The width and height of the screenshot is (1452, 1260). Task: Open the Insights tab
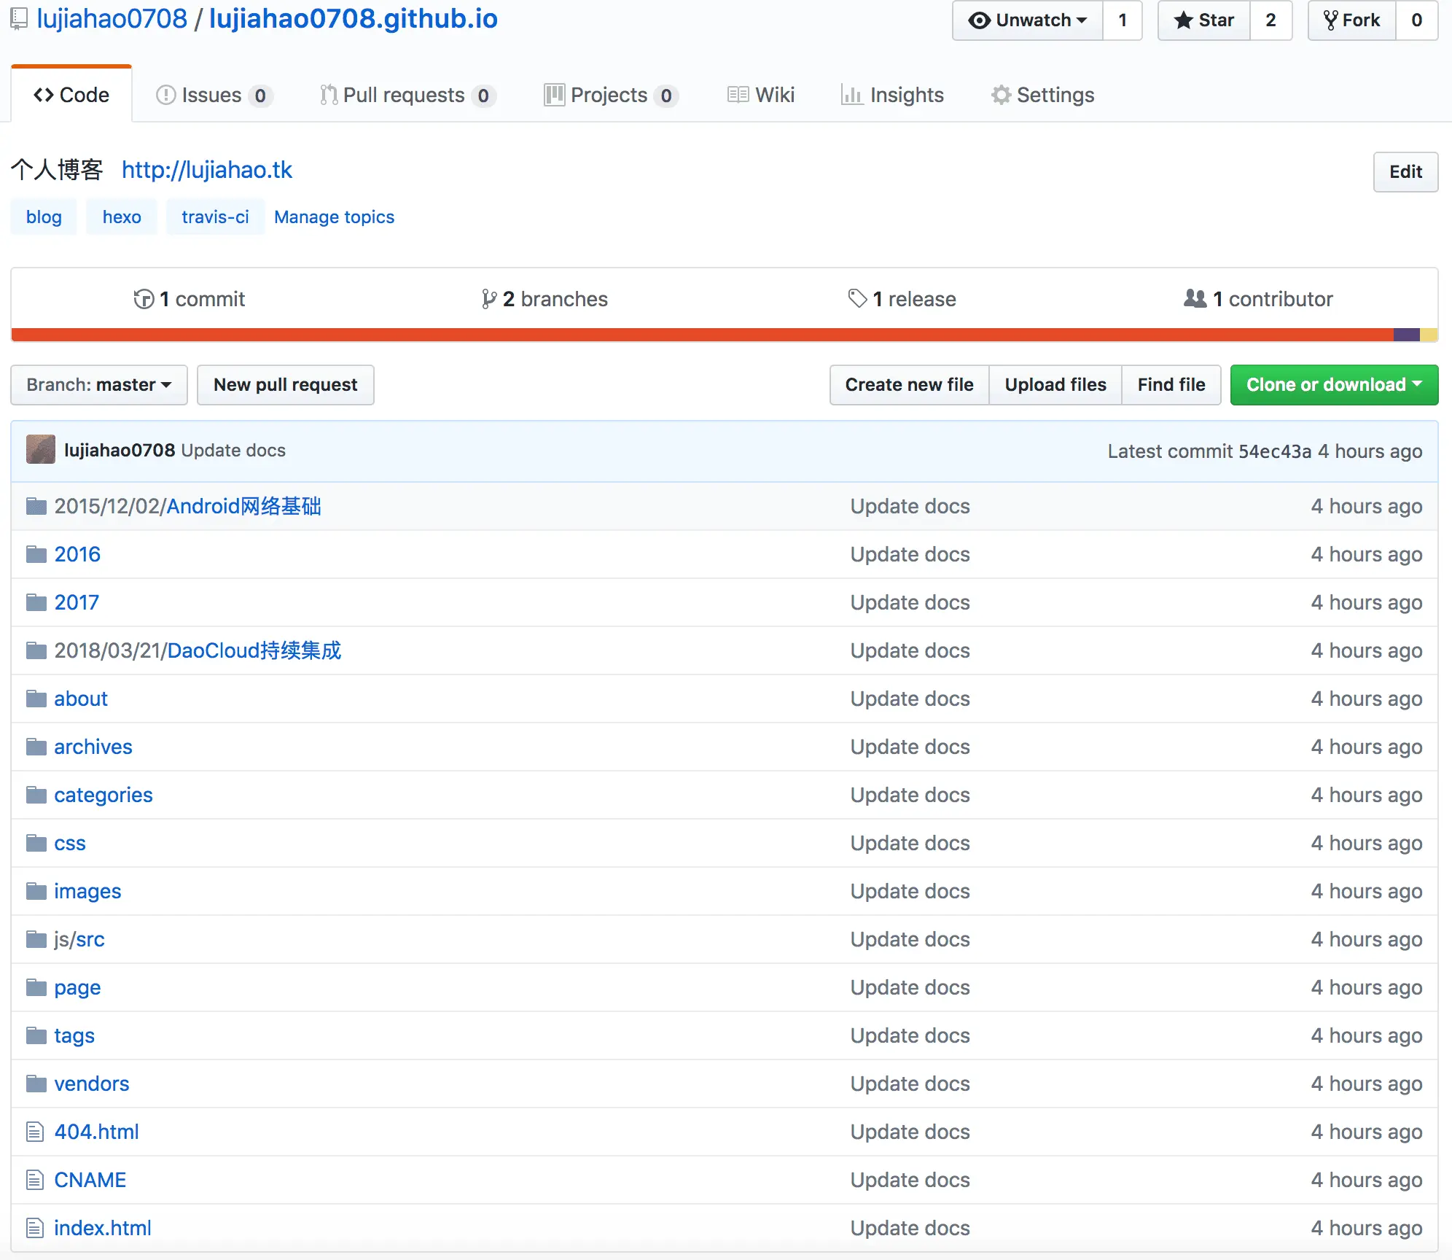[892, 95]
